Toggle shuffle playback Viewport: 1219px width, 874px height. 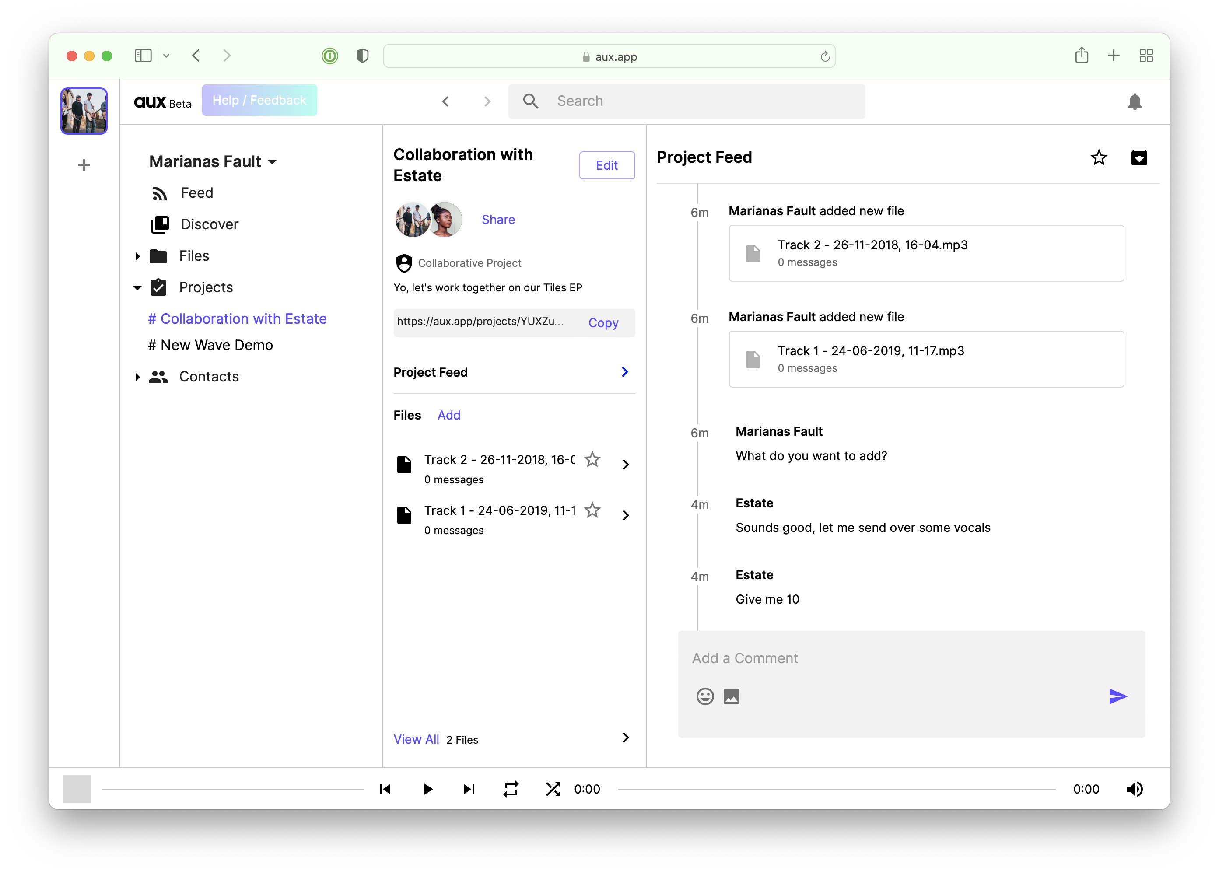(x=553, y=789)
